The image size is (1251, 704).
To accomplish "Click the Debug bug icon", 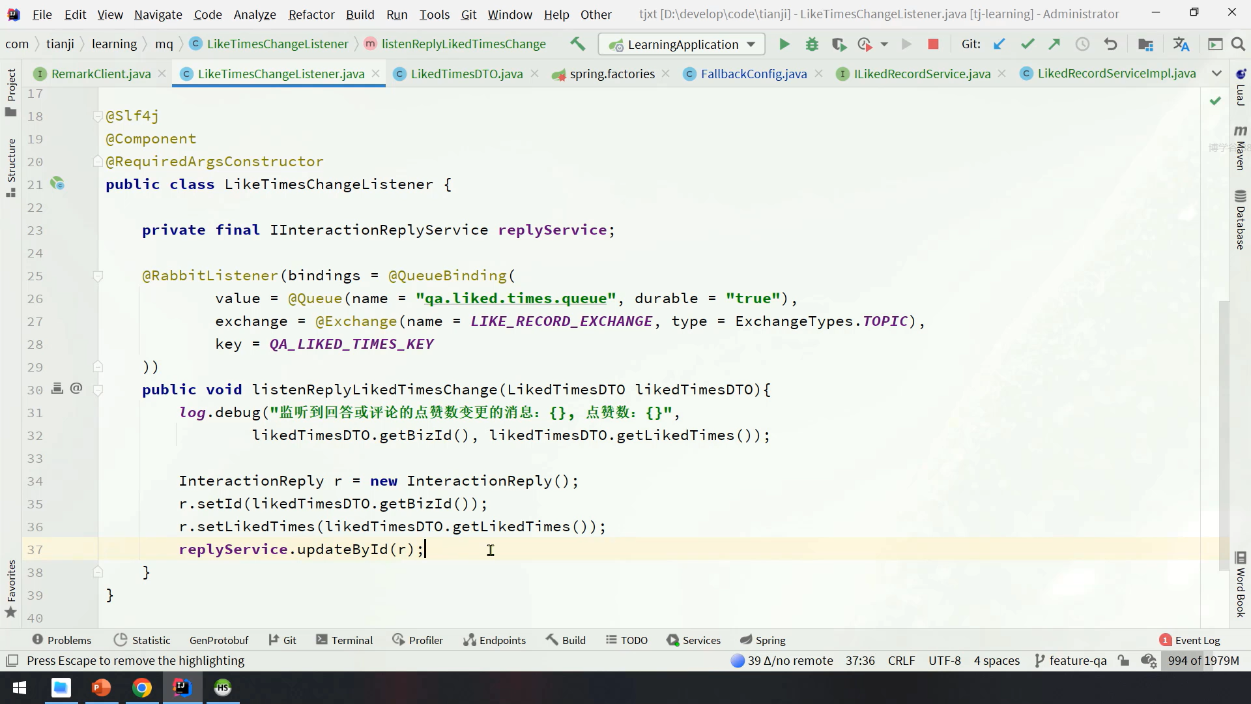I will pyautogui.click(x=812, y=44).
